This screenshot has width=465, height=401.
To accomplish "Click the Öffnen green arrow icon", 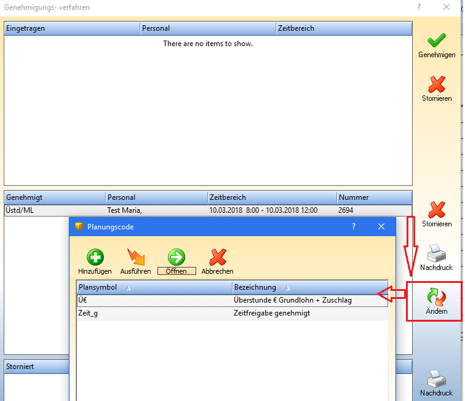I will coord(177,257).
